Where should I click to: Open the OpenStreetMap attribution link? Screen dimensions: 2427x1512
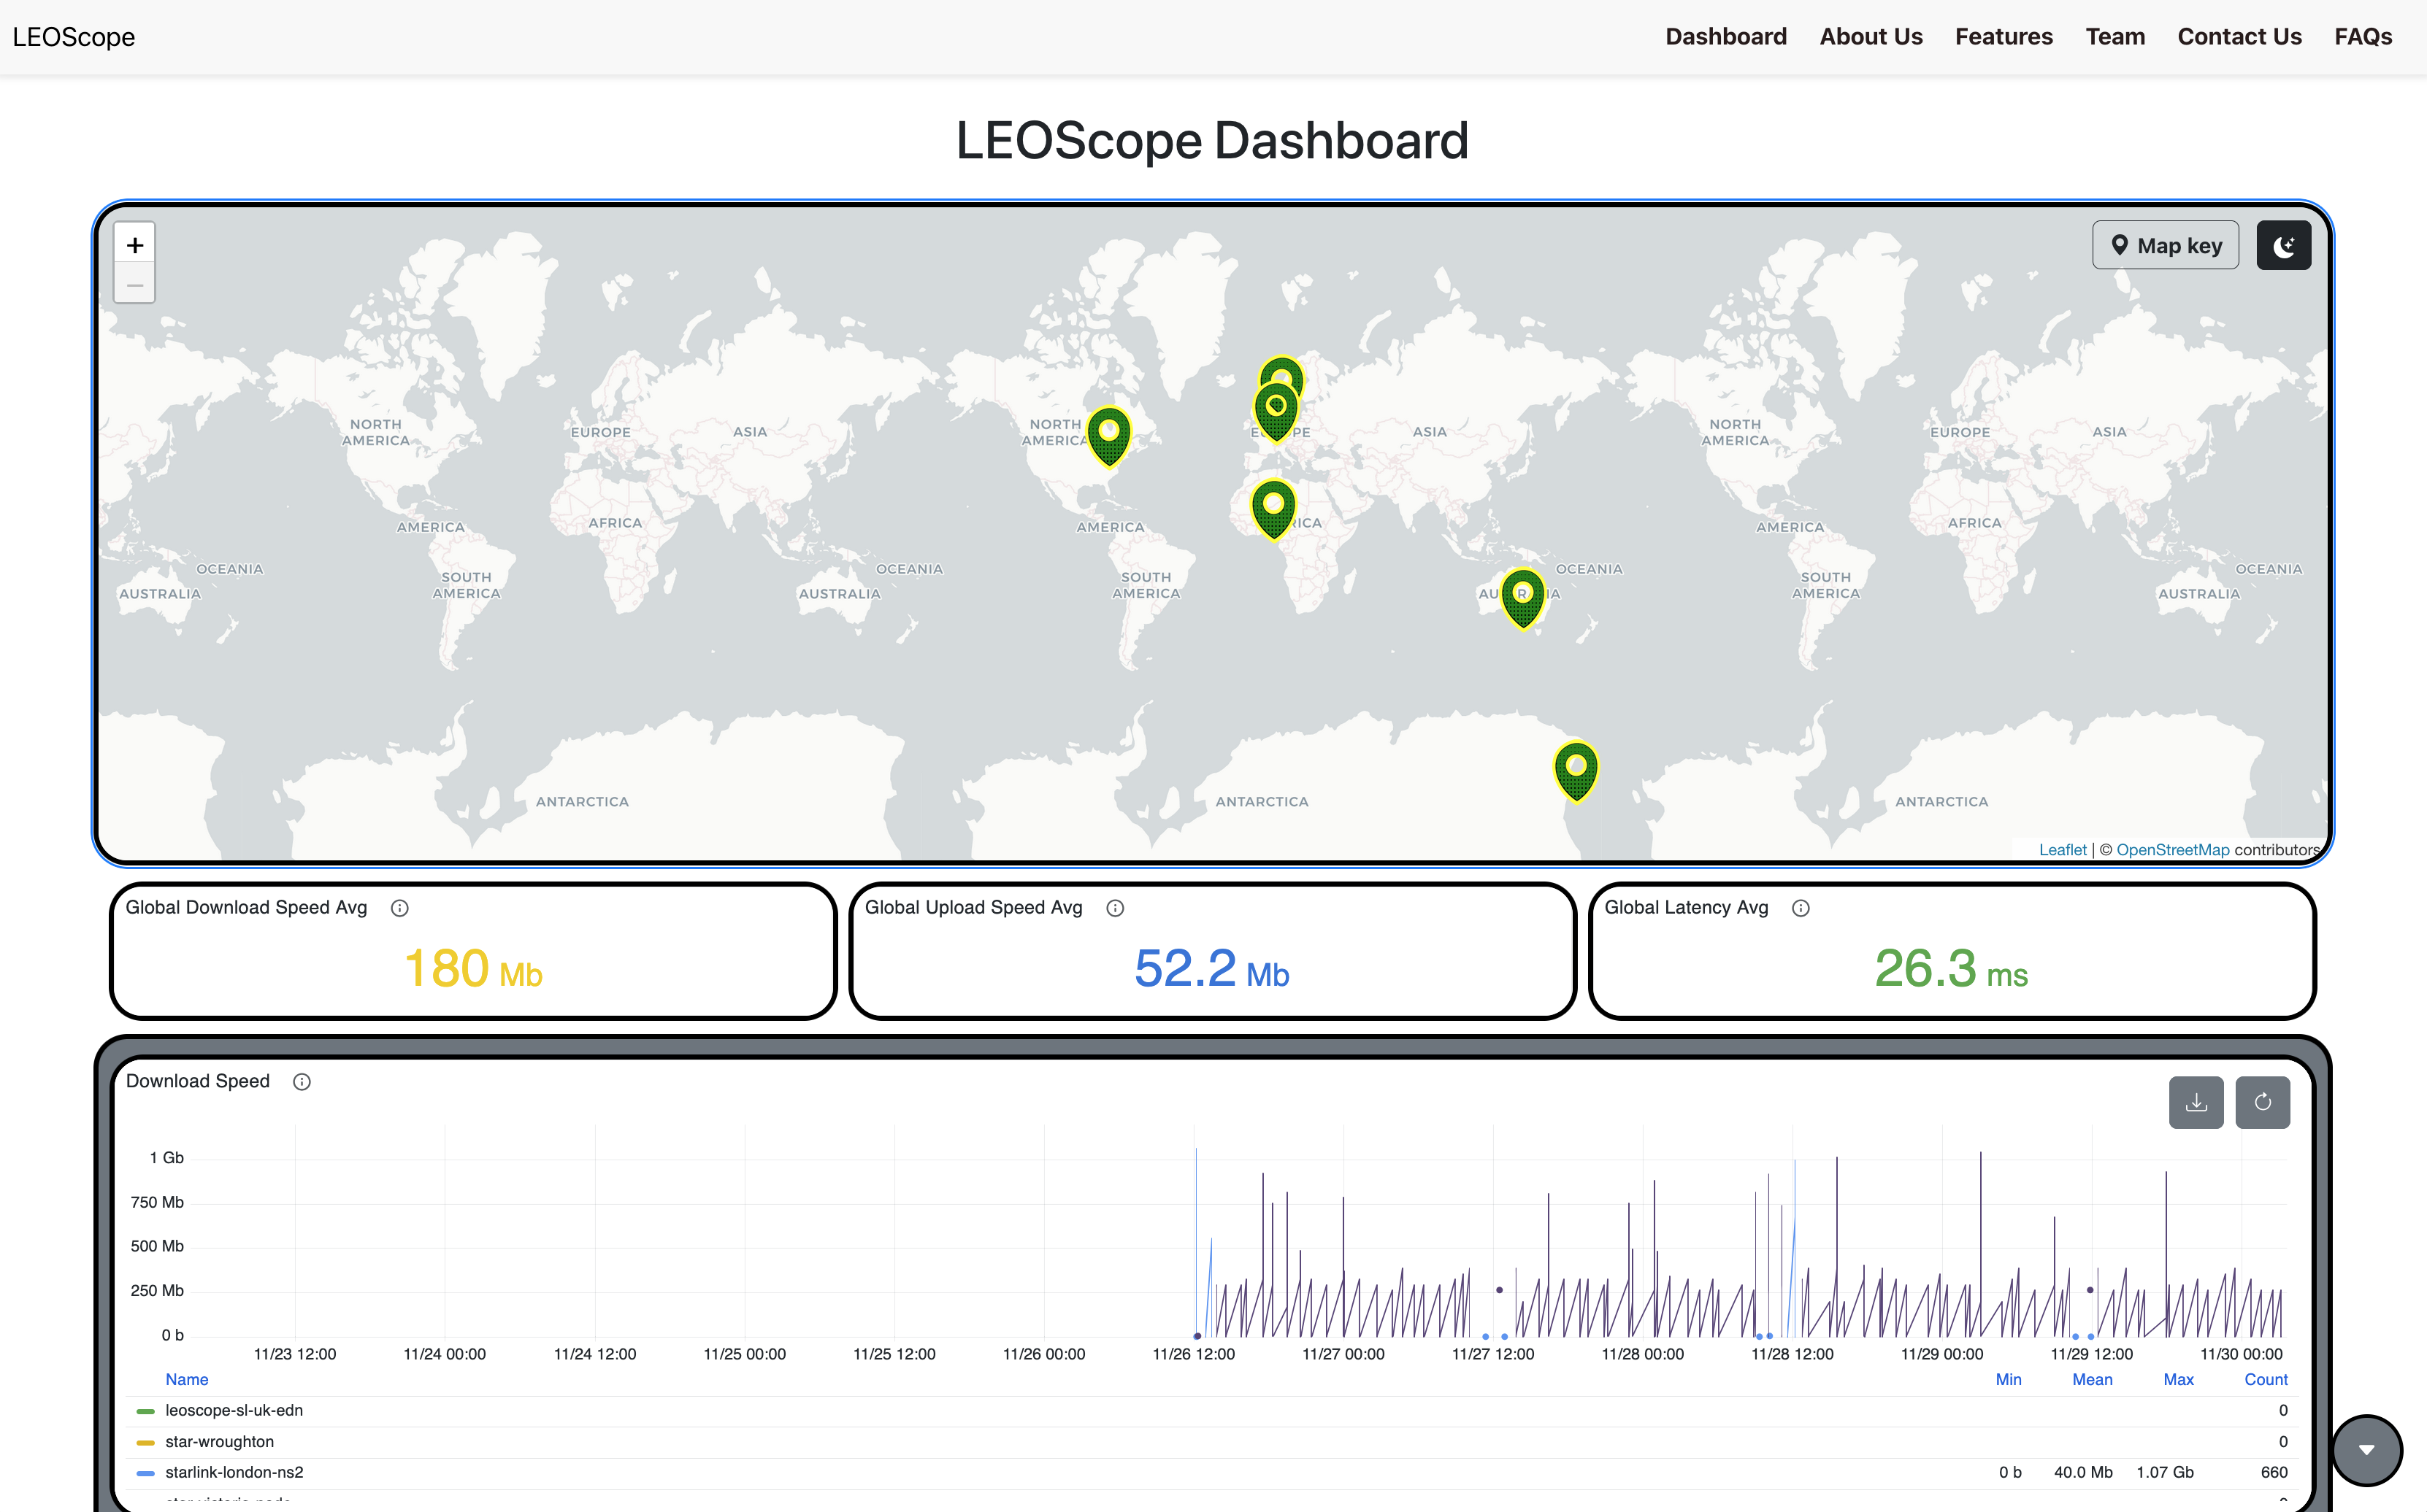[x=2172, y=849]
